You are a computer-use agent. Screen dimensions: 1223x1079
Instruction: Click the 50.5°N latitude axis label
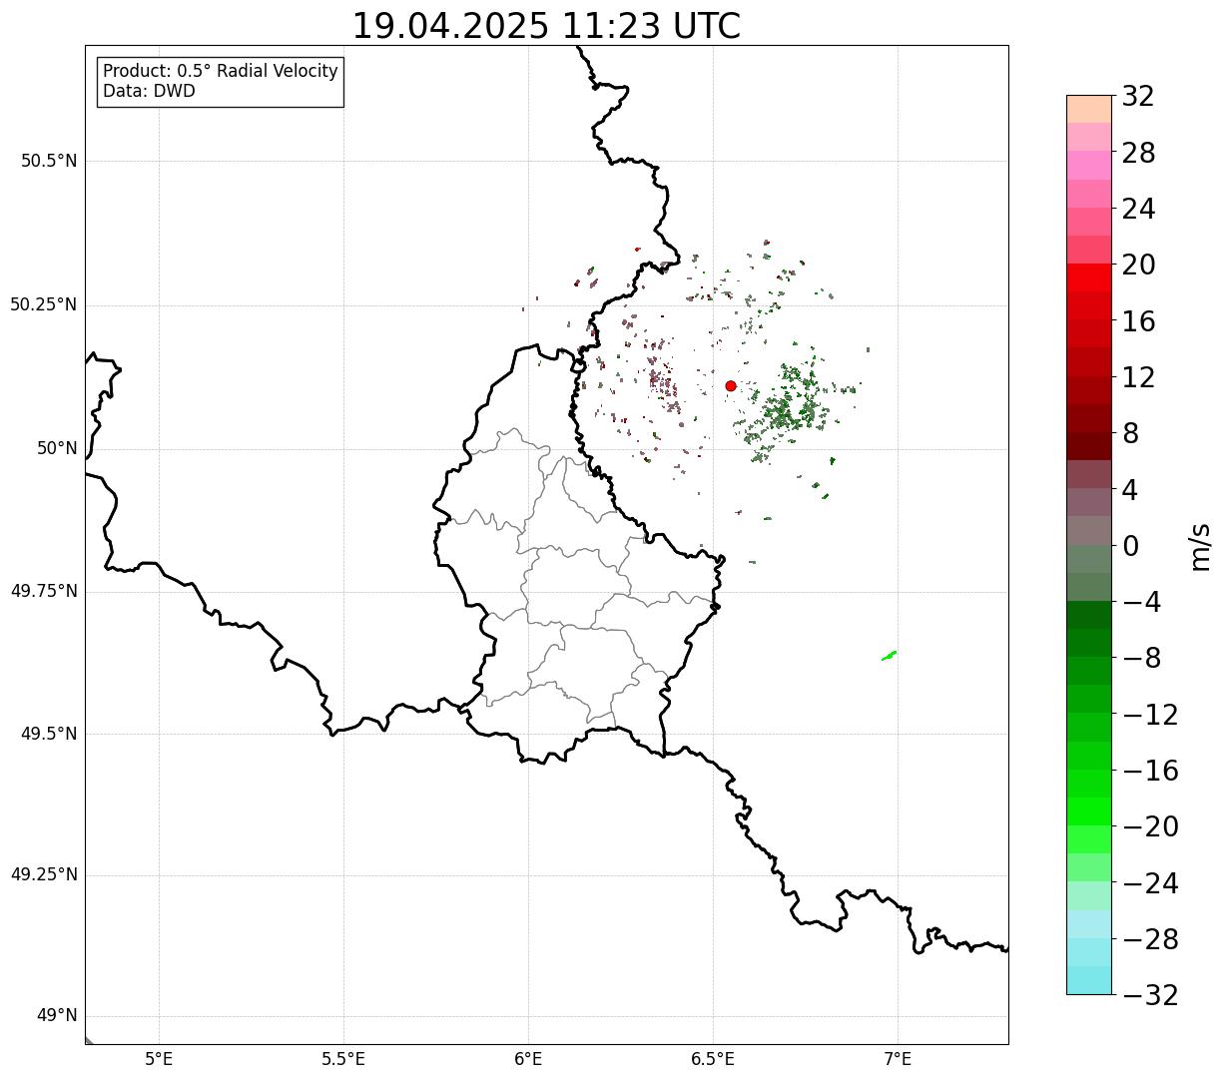click(49, 161)
